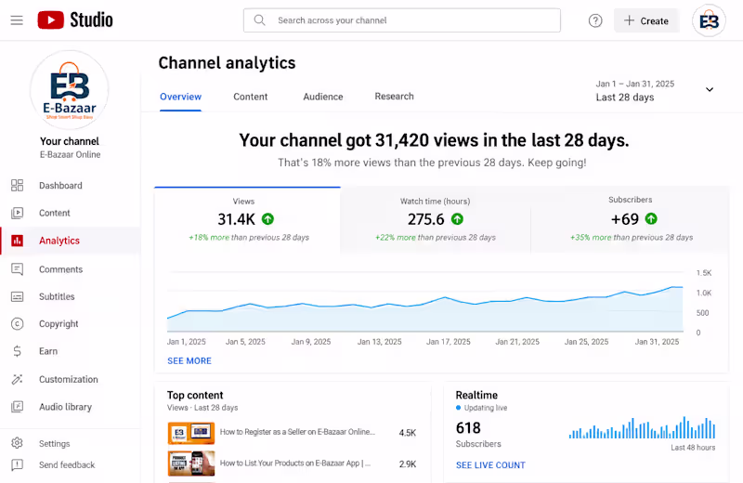
Task: Select the Views metric card
Action: pyautogui.click(x=247, y=219)
